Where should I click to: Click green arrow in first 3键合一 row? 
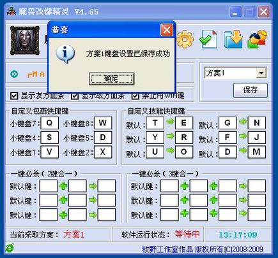coord(242,186)
